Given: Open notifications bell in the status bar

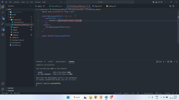Looking at the screenshot, I should pos(176,93).
